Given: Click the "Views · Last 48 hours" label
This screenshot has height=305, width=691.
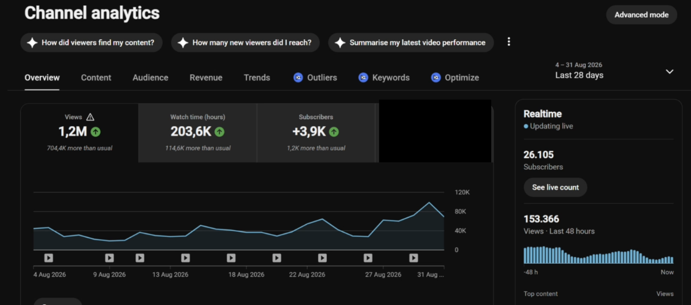Looking at the screenshot, I should pyautogui.click(x=559, y=231).
